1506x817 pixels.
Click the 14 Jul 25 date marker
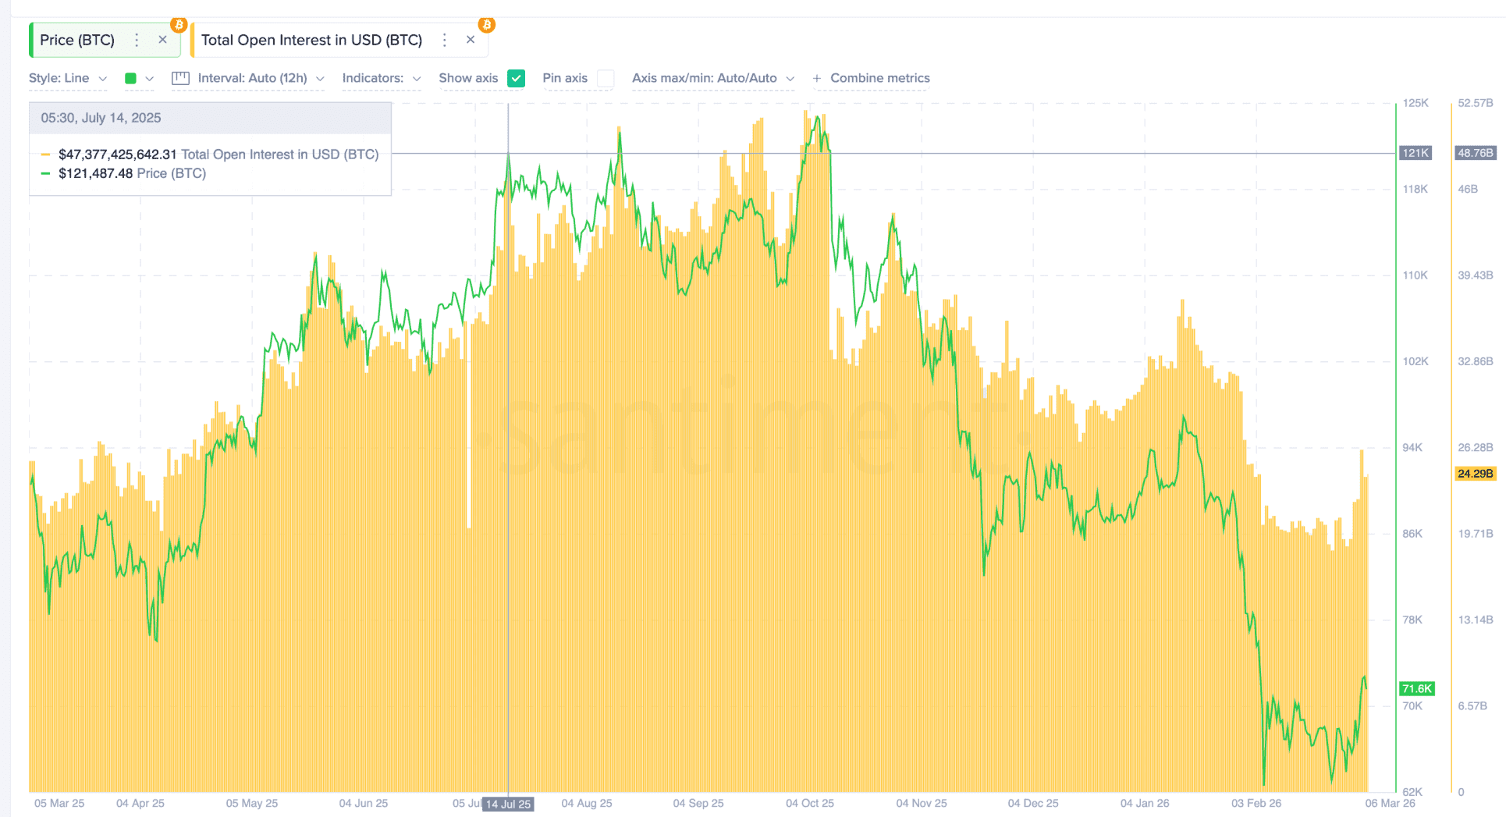[508, 804]
